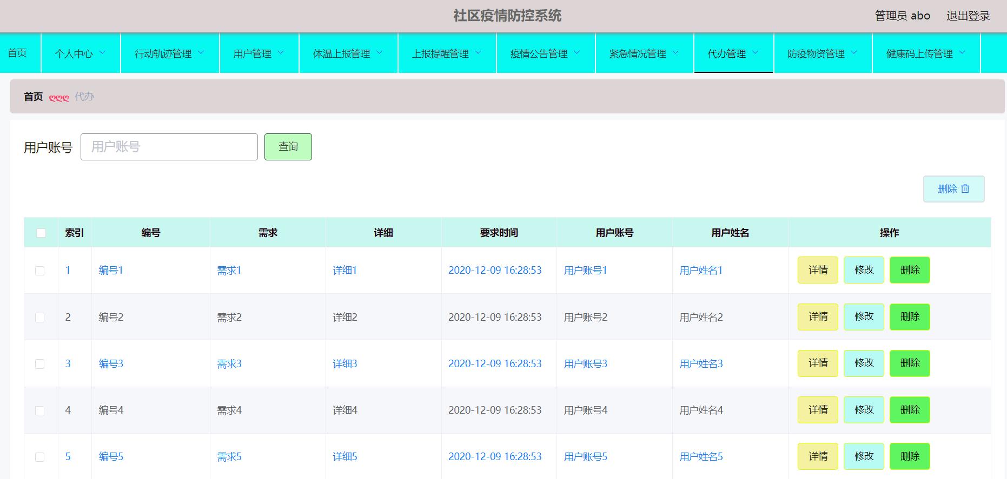Open the 用户管理 menu label
The width and height of the screenshot is (1007, 479).
click(x=253, y=54)
